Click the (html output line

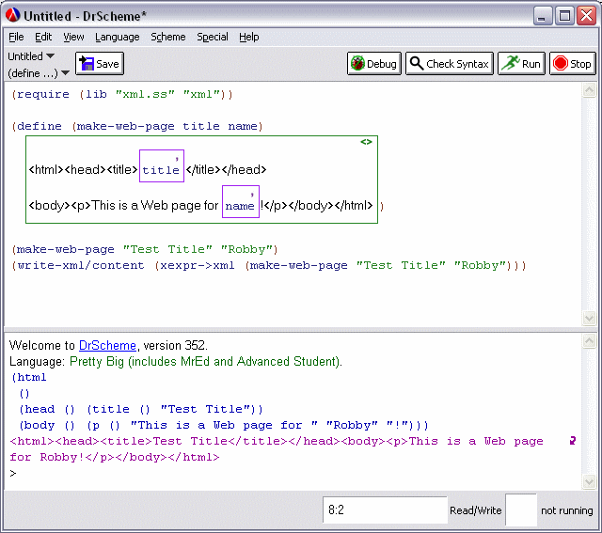point(29,378)
